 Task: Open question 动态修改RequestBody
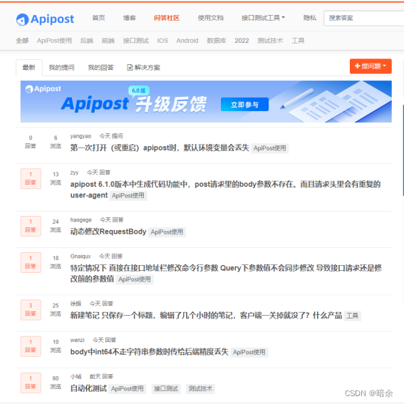[x=108, y=232]
